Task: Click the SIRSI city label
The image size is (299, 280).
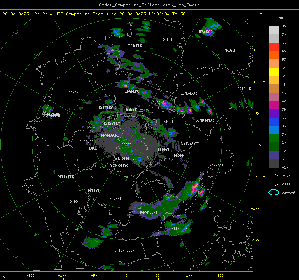Action: (75, 202)
